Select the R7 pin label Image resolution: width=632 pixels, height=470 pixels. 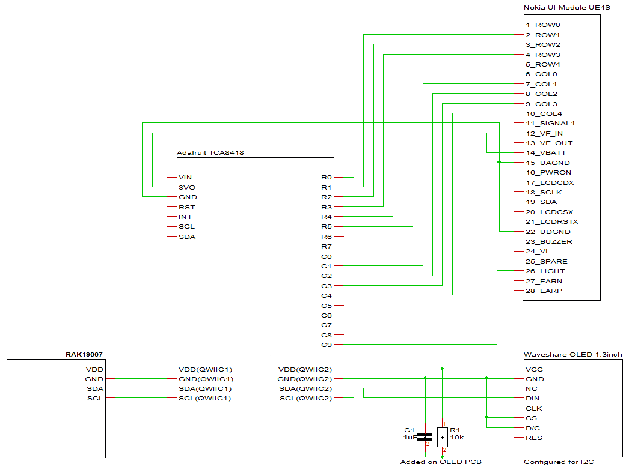tap(327, 246)
